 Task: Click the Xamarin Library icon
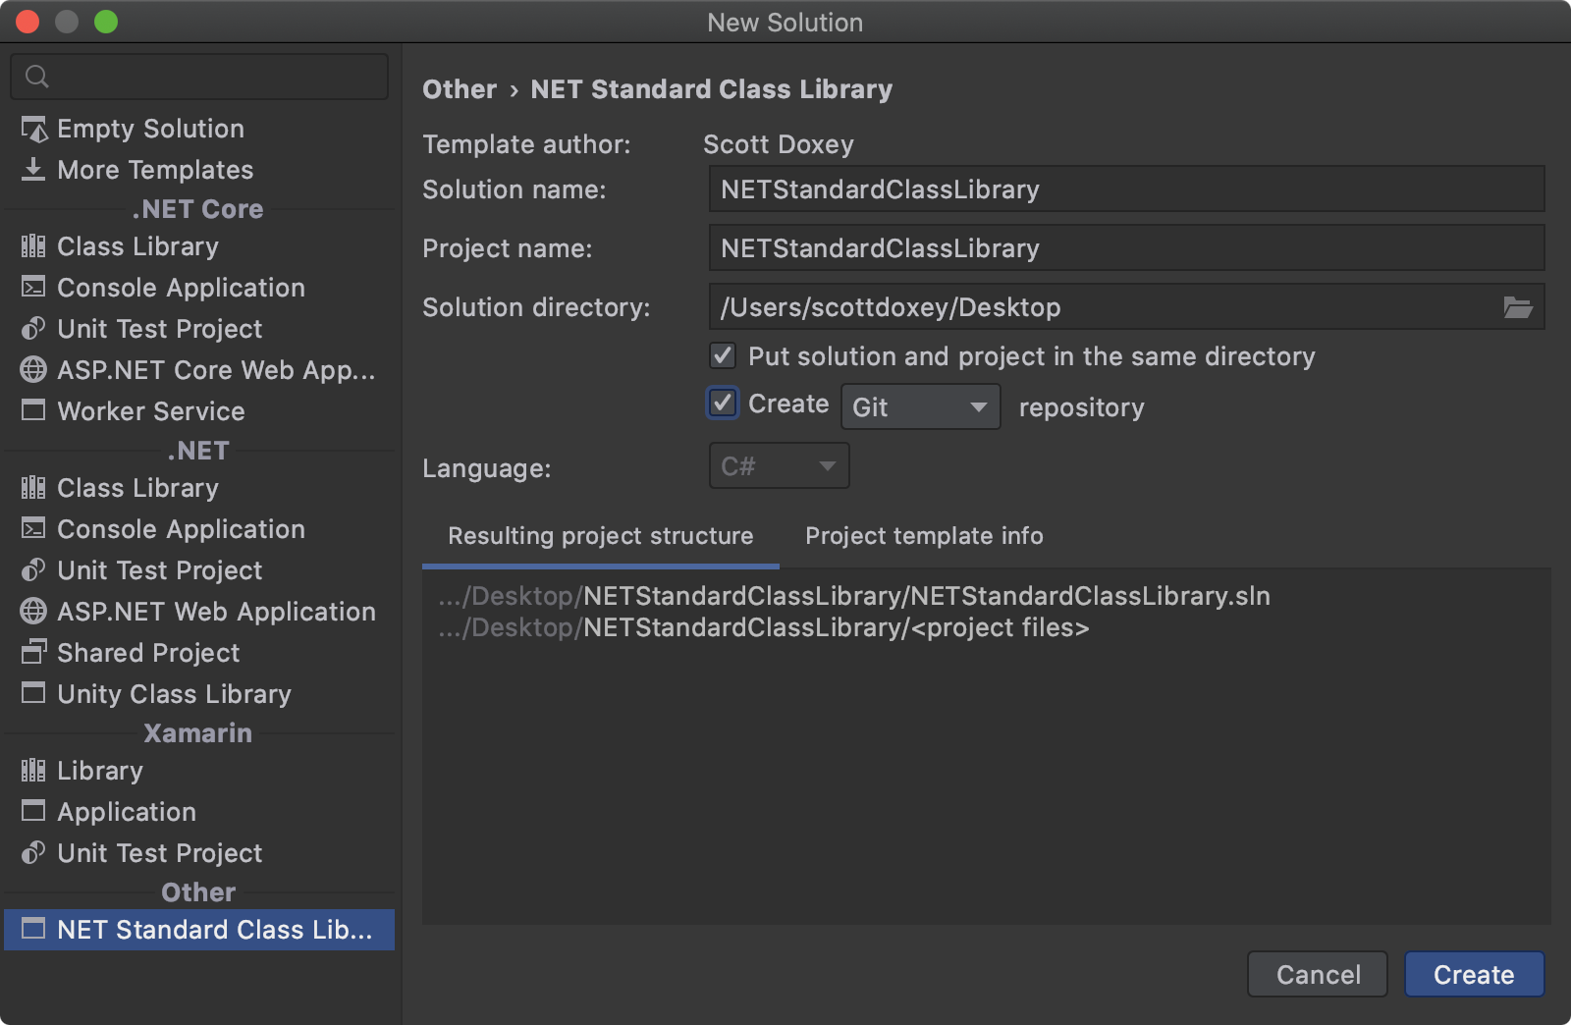pos(33,770)
